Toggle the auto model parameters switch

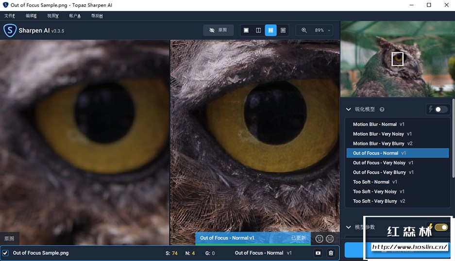coord(441,227)
